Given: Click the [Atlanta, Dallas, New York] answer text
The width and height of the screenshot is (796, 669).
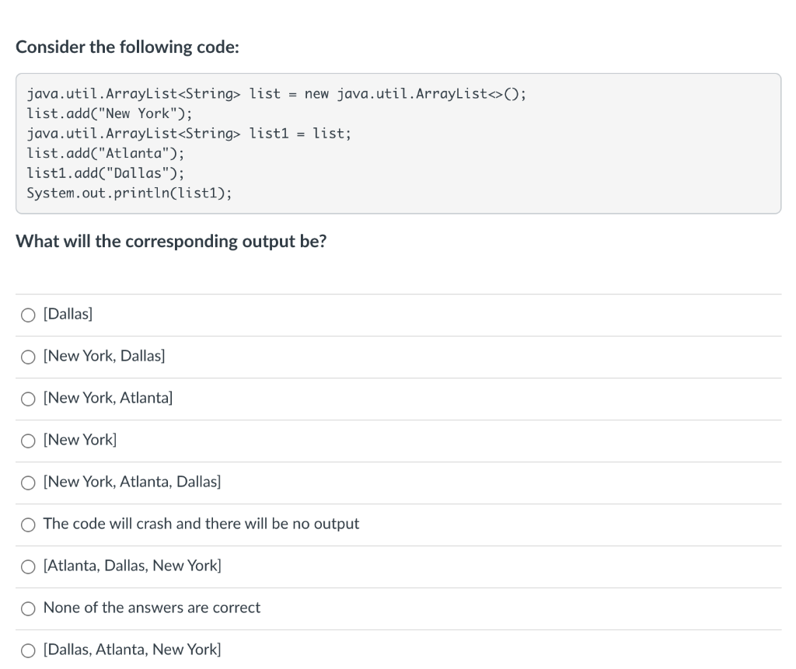Looking at the screenshot, I should 132,566.
